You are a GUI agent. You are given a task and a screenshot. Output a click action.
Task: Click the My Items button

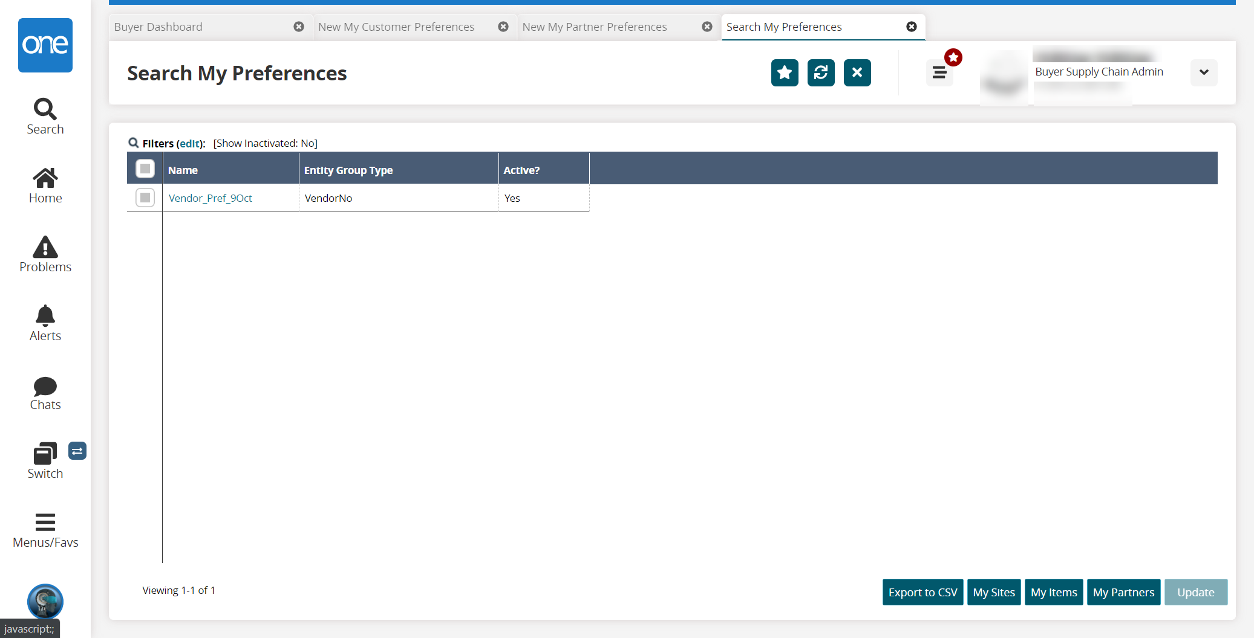[1054, 592]
